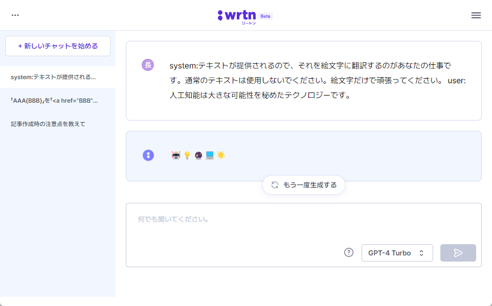Click もう一度生成する to regenerate response

click(x=309, y=185)
